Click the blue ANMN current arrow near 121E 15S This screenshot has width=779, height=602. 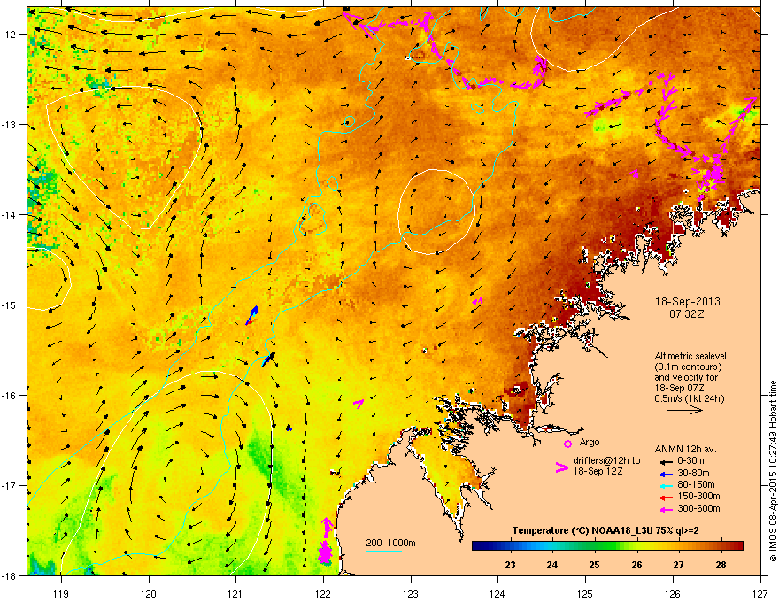(252, 315)
